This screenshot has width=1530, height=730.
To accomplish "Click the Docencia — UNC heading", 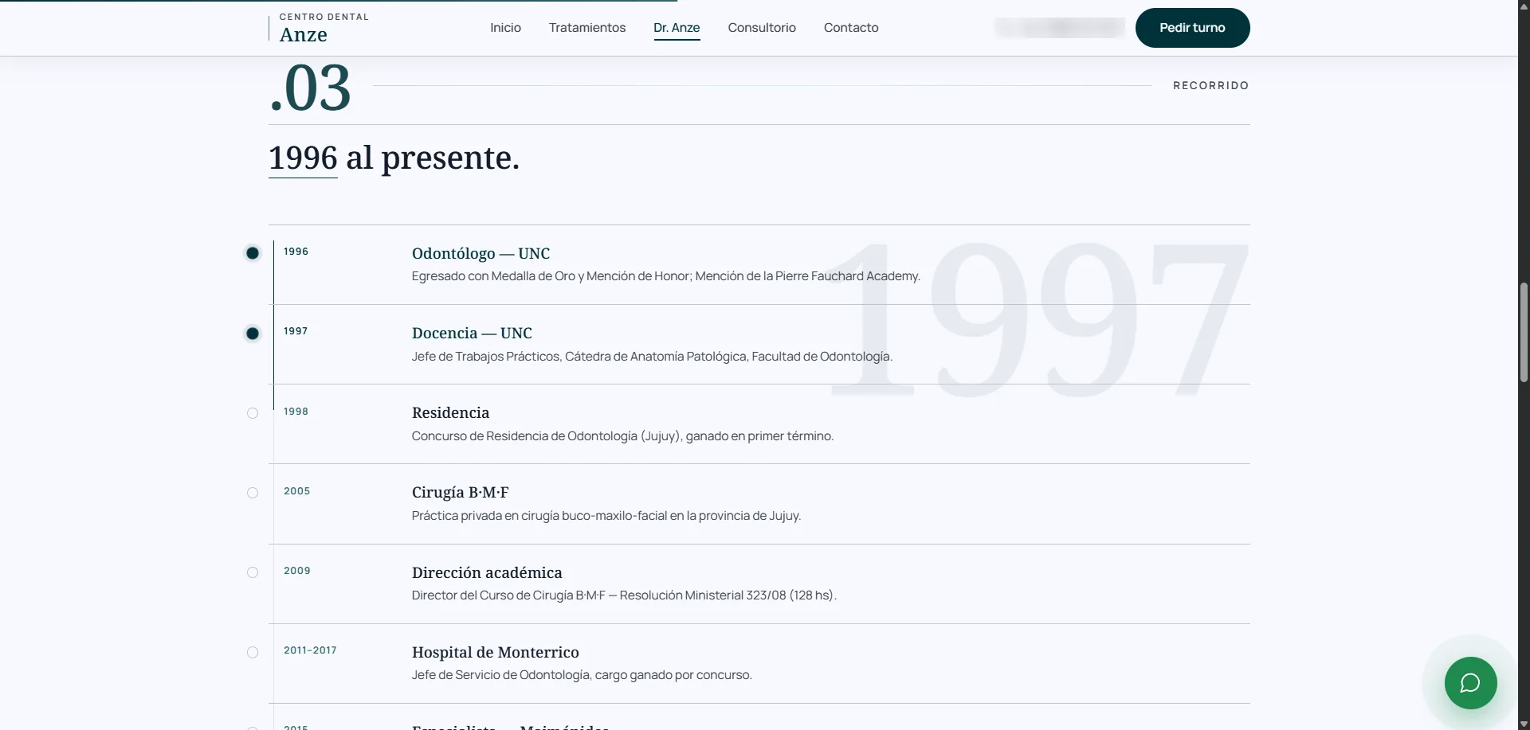I will (472, 333).
